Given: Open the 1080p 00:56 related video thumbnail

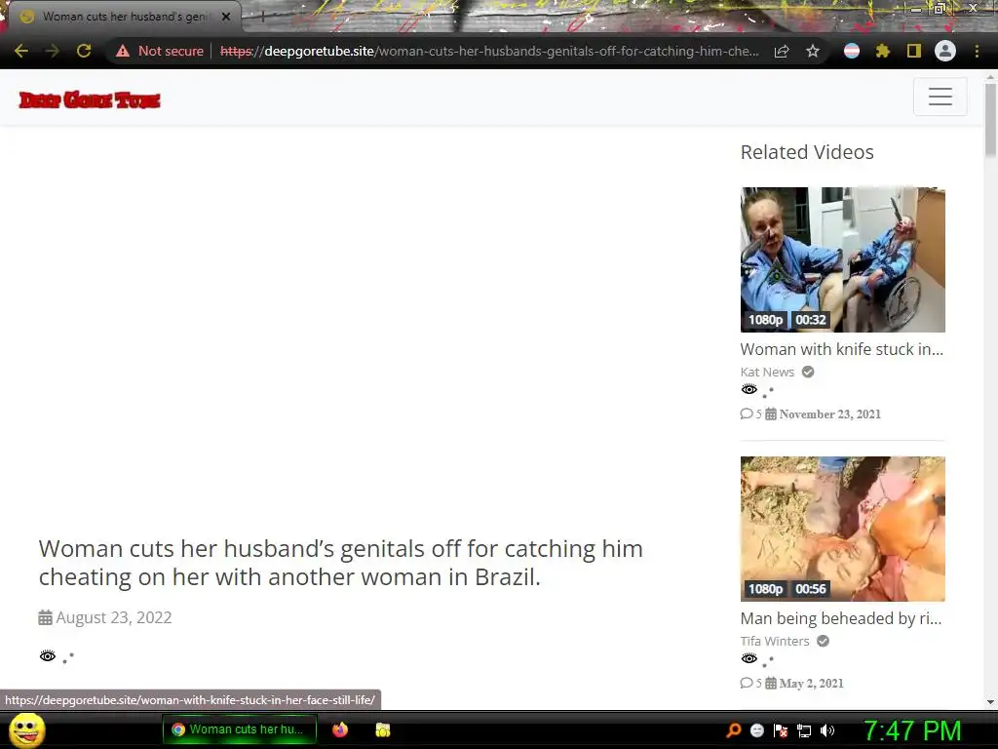Looking at the screenshot, I should [843, 529].
